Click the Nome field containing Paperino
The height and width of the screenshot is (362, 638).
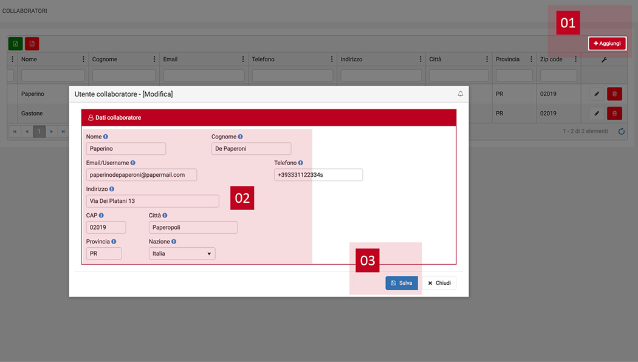click(126, 148)
